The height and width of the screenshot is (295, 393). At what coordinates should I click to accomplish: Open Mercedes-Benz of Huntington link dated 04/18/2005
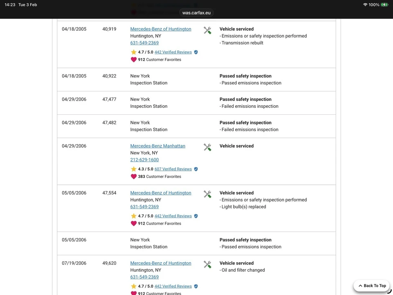tap(161, 29)
